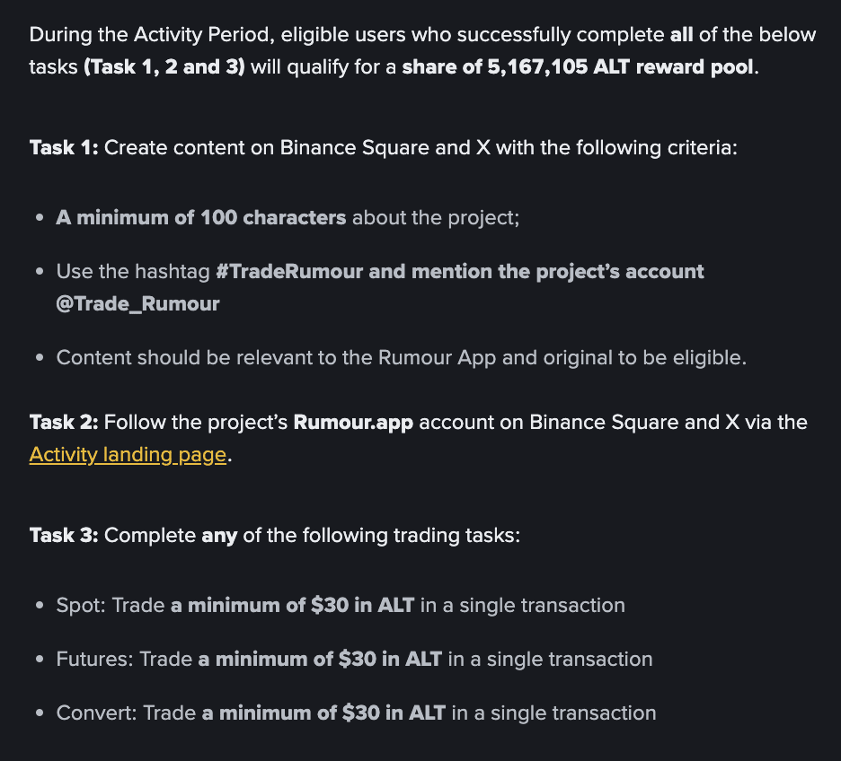Click the bold word 'all' in first paragraph
The height and width of the screenshot is (761, 841).
[x=682, y=35]
